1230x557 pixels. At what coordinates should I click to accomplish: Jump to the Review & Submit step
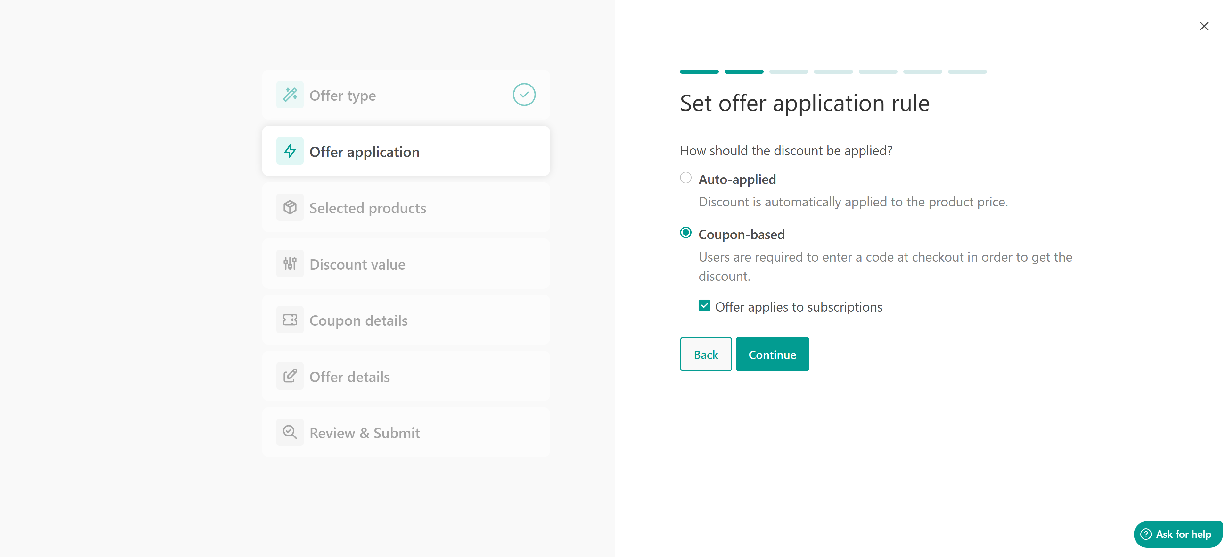pyautogui.click(x=364, y=433)
